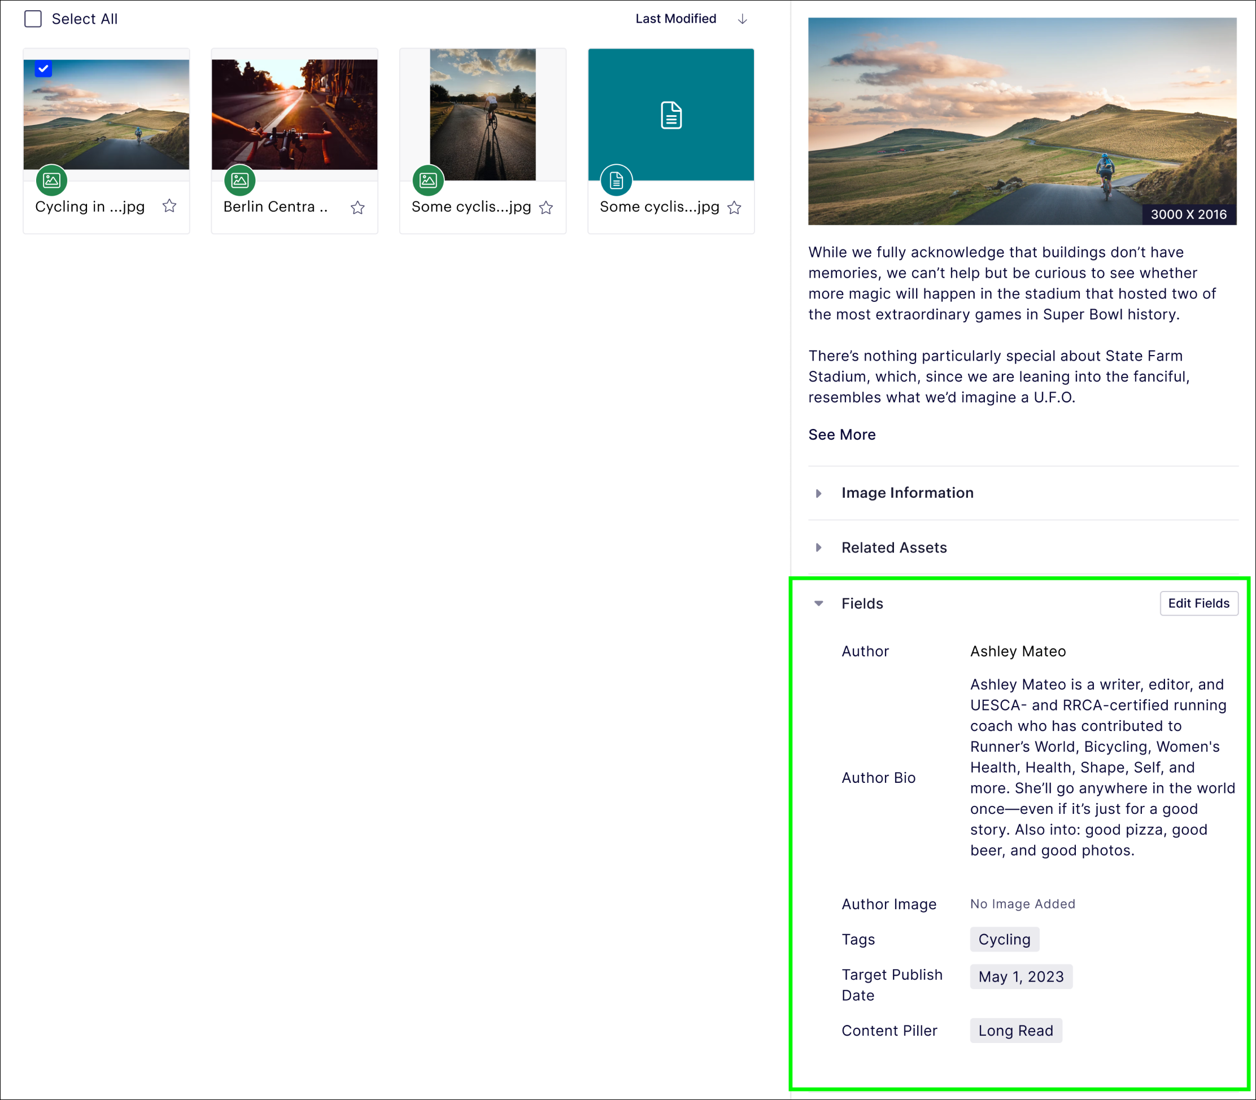This screenshot has height=1100, width=1256.
Task: Uncheck the Cycling in ...jpg selection checkbox
Action: [43, 69]
